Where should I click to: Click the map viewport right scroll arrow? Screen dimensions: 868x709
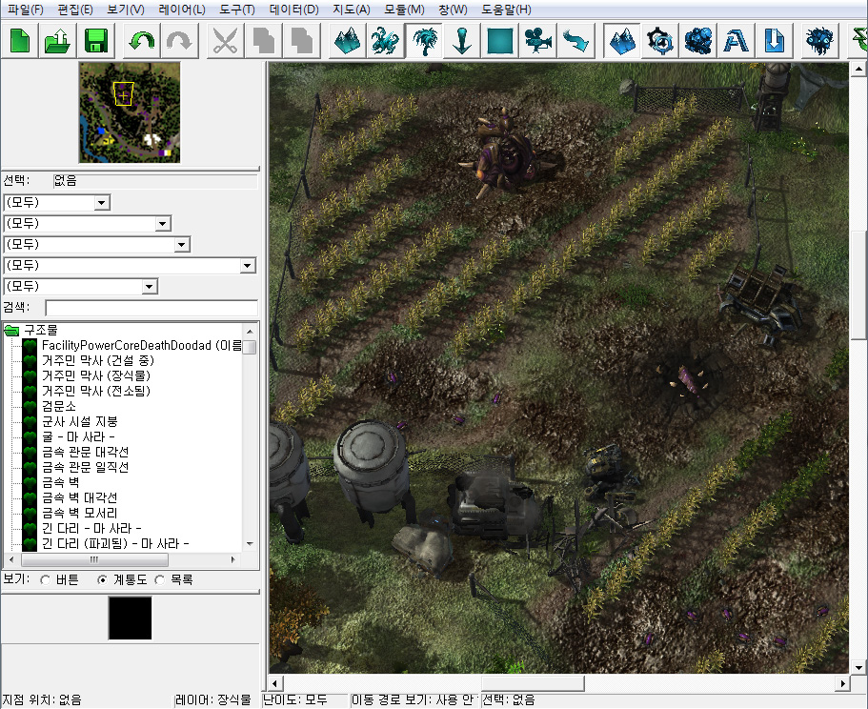(842, 683)
